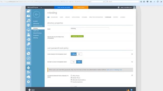The height and width of the screenshot is (91, 163).
Task: Click the round back arrow button
Action: (x=36, y=14)
